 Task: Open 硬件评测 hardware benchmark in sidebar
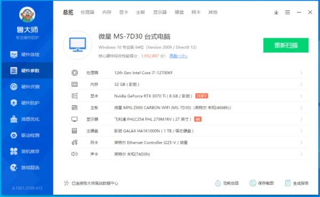[25, 87]
